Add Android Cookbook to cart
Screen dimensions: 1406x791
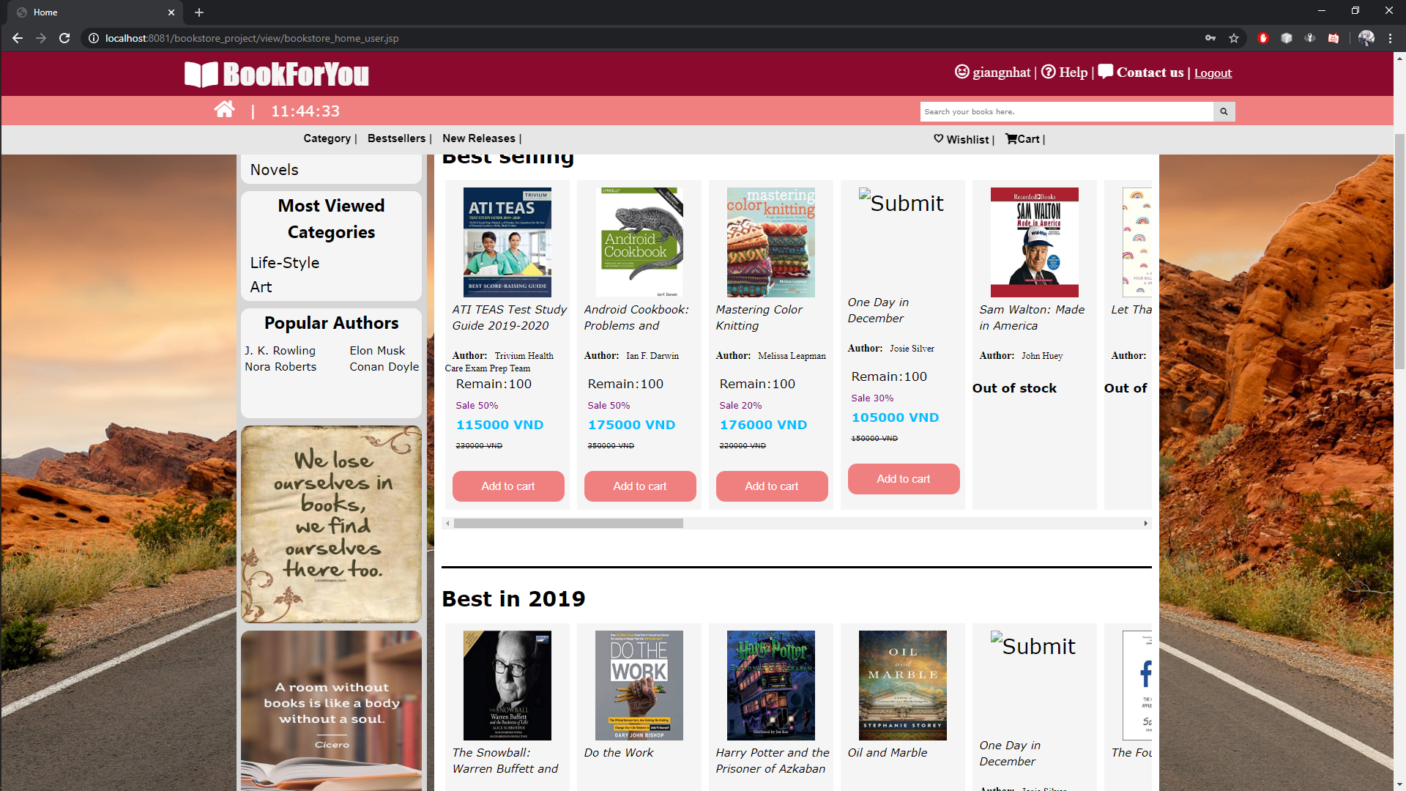click(x=640, y=486)
